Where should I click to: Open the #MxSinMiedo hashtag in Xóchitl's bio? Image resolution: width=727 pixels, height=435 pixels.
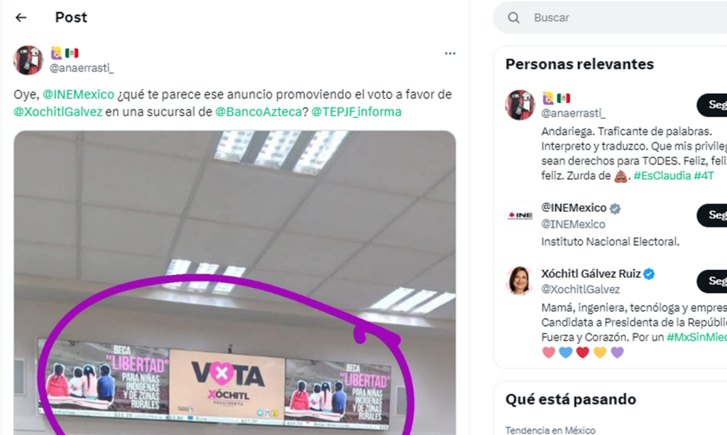(696, 337)
